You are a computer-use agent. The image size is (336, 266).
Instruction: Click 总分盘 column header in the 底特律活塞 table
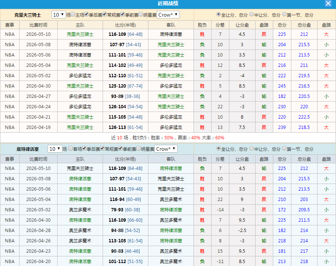click(x=304, y=159)
